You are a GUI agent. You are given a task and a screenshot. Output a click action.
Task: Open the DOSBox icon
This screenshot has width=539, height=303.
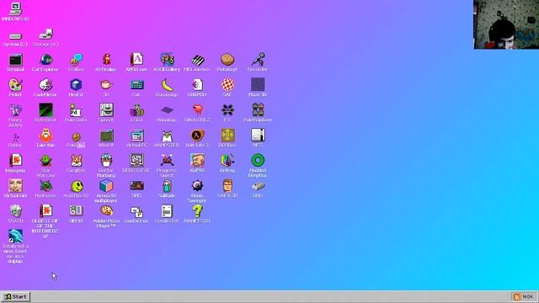click(227, 136)
